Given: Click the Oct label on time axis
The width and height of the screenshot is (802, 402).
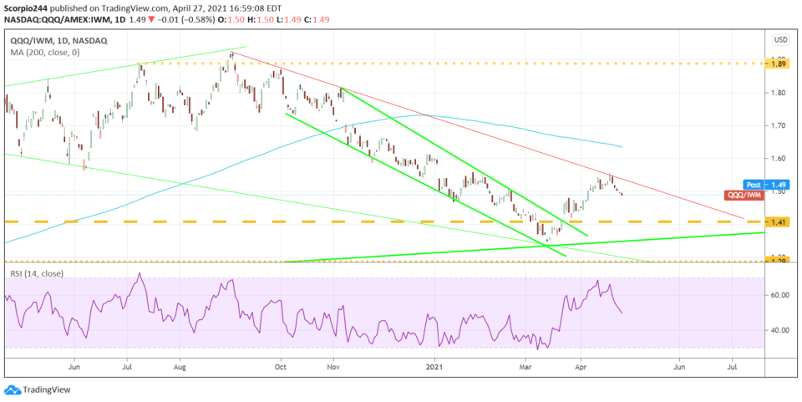Looking at the screenshot, I should click(x=281, y=367).
